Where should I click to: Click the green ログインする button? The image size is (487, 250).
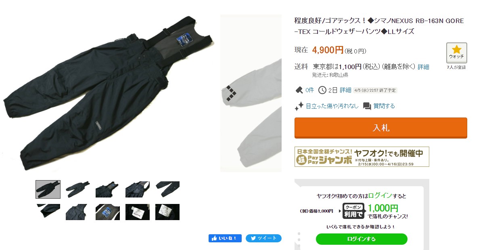(362, 239)
